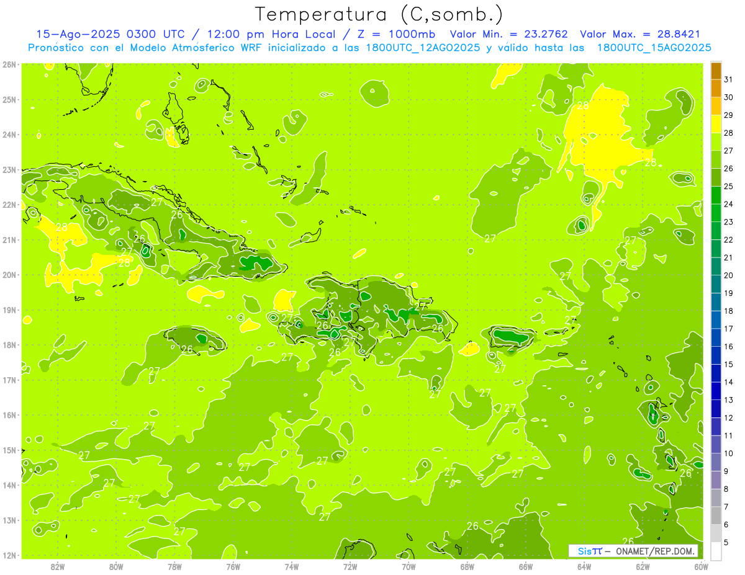Click the dark blue swatch between 13 and 14
The image size is (745, 575).
pos(716,391)
